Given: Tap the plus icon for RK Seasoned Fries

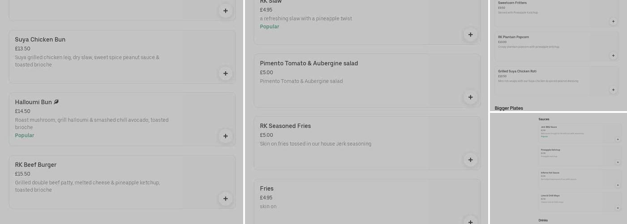Looking at the screenshot, I should coord(470,160).
